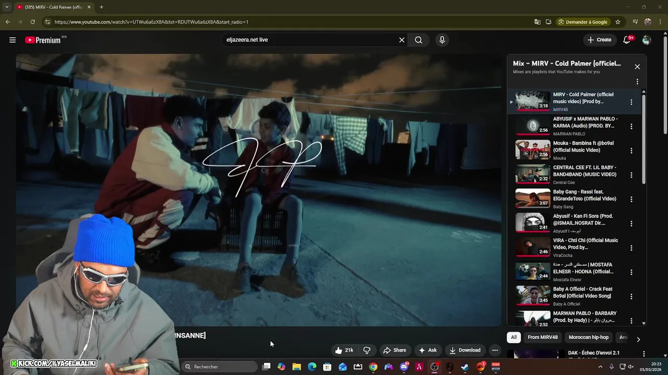View site information icon in the address bar

coord(47,22)
